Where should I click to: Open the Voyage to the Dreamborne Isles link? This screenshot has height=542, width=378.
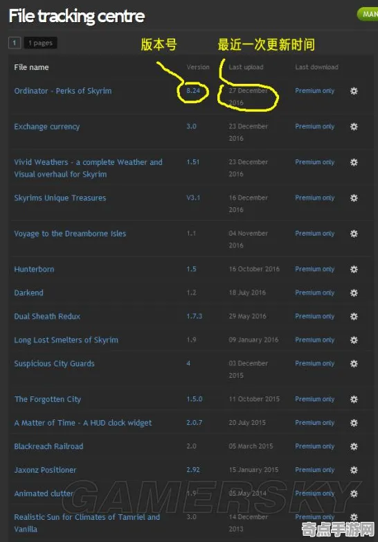(x=70, y=234)
